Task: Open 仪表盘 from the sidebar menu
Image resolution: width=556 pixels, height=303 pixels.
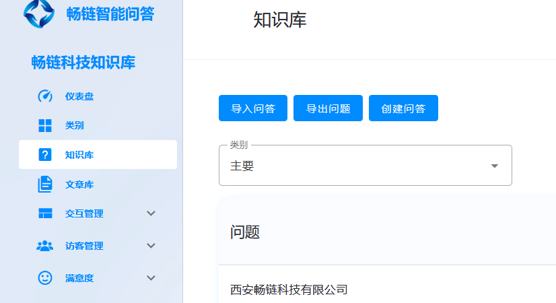Action: coord(79,96)
